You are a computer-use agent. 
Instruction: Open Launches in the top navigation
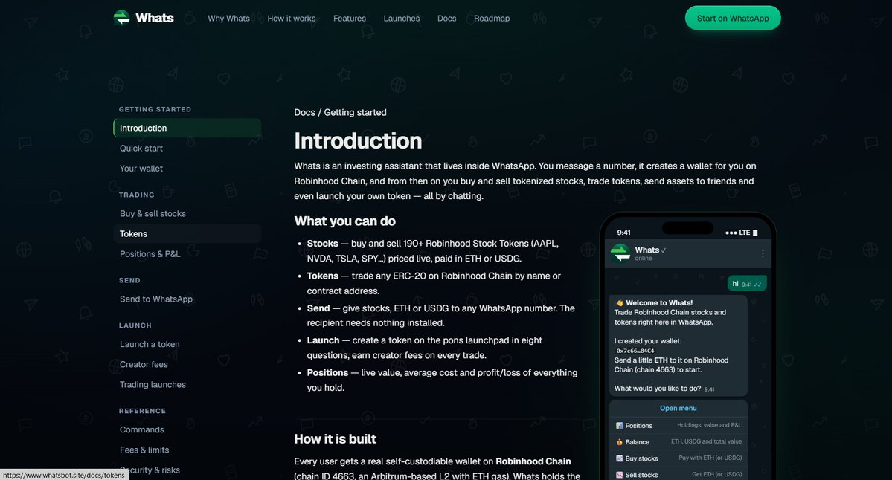[402, 18]
